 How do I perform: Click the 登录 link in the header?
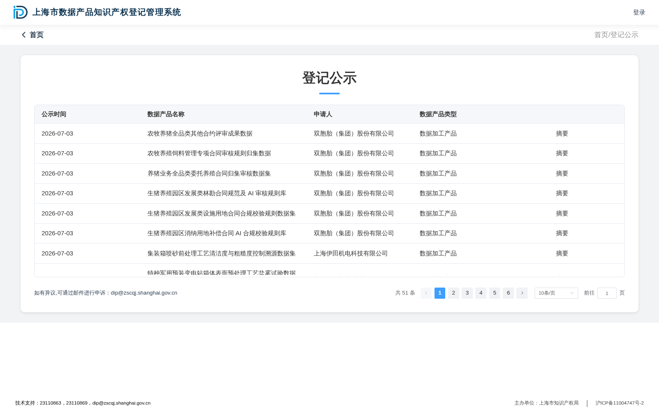pyautogui.click(x=639, y=12)
